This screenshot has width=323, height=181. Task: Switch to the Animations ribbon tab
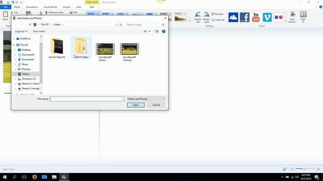point(32,7)
